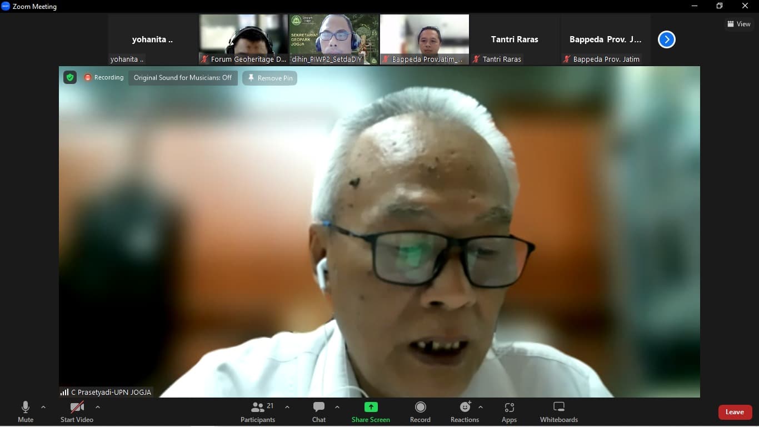Image resolution: width=759 pixels, height=427 pixels.
Task: Select Bappeda ProvJatim video thumbnail
Action: click(425, 39)
